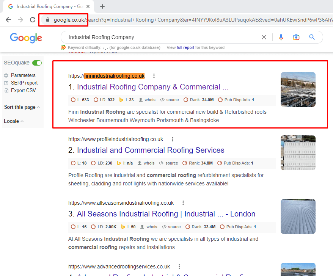Viewport: 333px width, 276px height.
Task: Click the https://www.allseasonsindustrialroofing.co.uk URL
Action: pos(121,203)
